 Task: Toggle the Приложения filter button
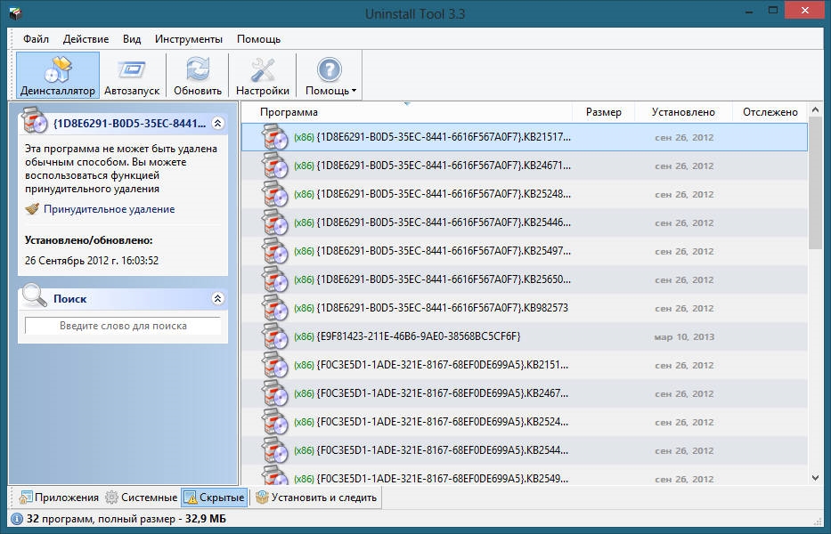[x=59, y=498]
